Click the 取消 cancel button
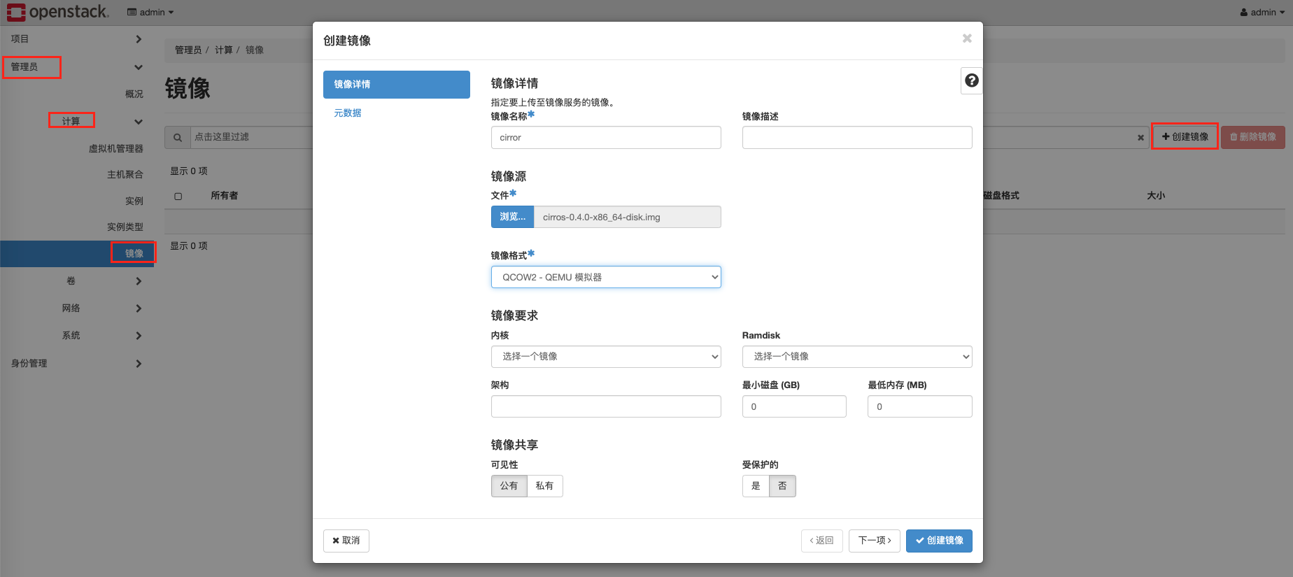This screenshot has width=1293, height=577. pyautogui.click(x=346, y=541)
